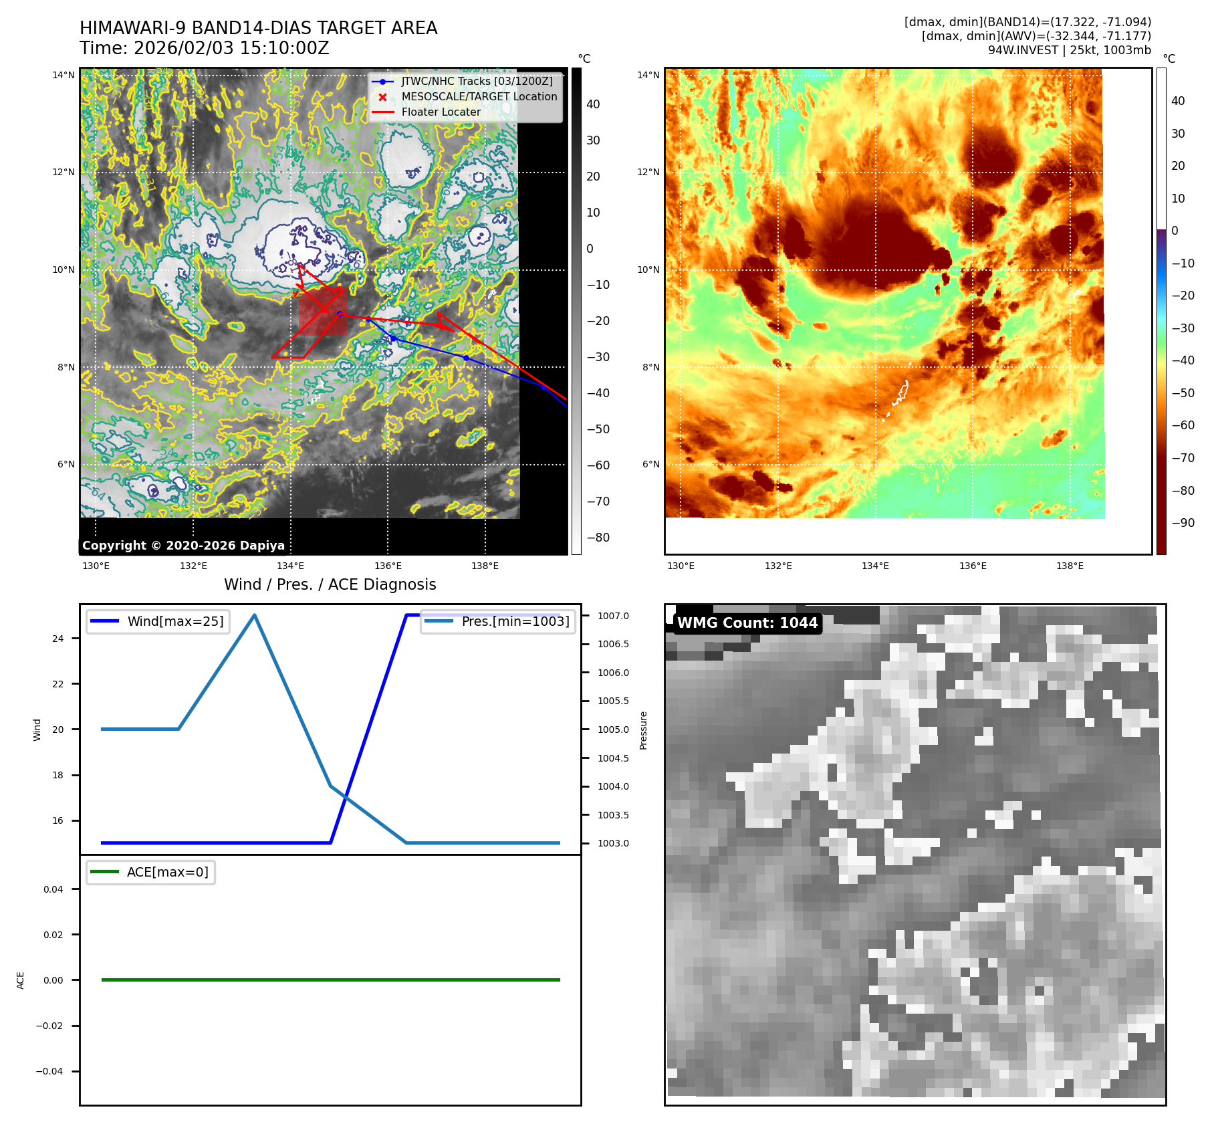Click the rainbow temperature colorbar on right

(1161, 311)
